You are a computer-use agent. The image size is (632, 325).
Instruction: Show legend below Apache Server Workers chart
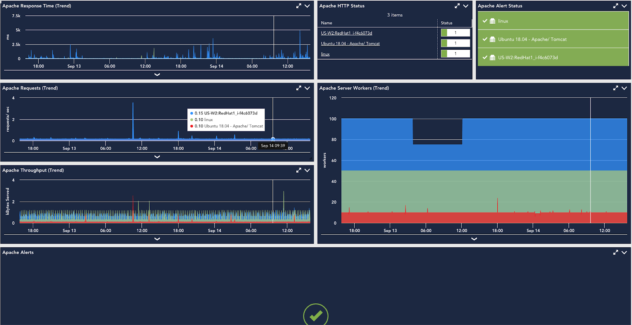click(474, 239)
